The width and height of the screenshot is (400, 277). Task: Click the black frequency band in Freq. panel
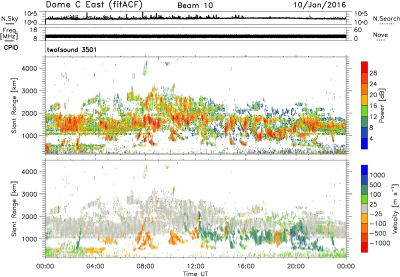195,36
